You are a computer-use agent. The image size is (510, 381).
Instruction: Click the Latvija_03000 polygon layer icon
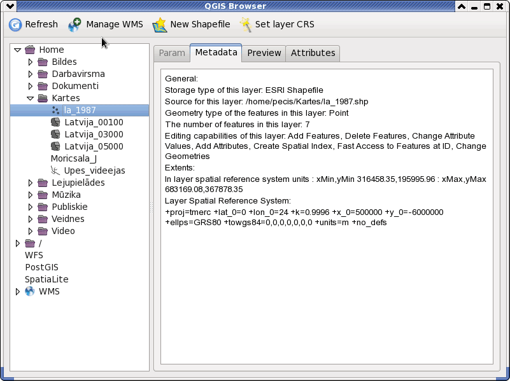[x=55, y=134]
